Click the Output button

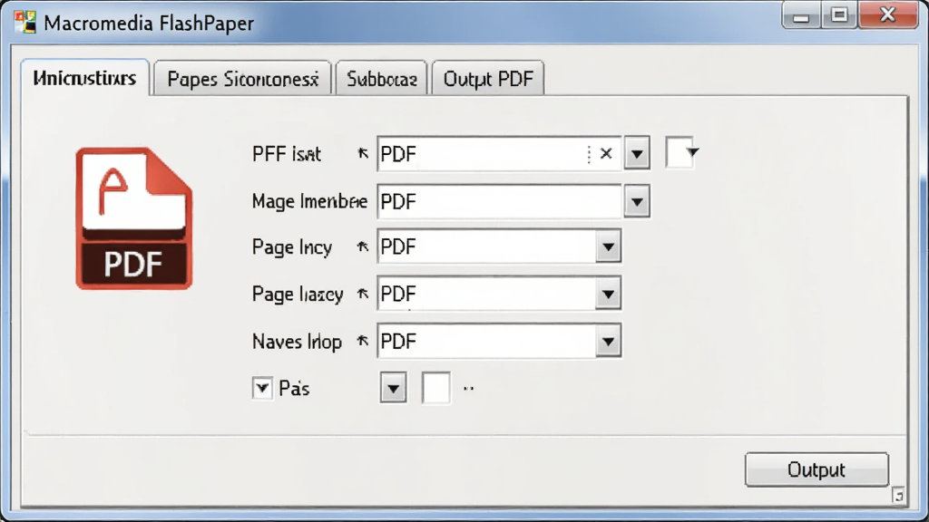point(817,470)
